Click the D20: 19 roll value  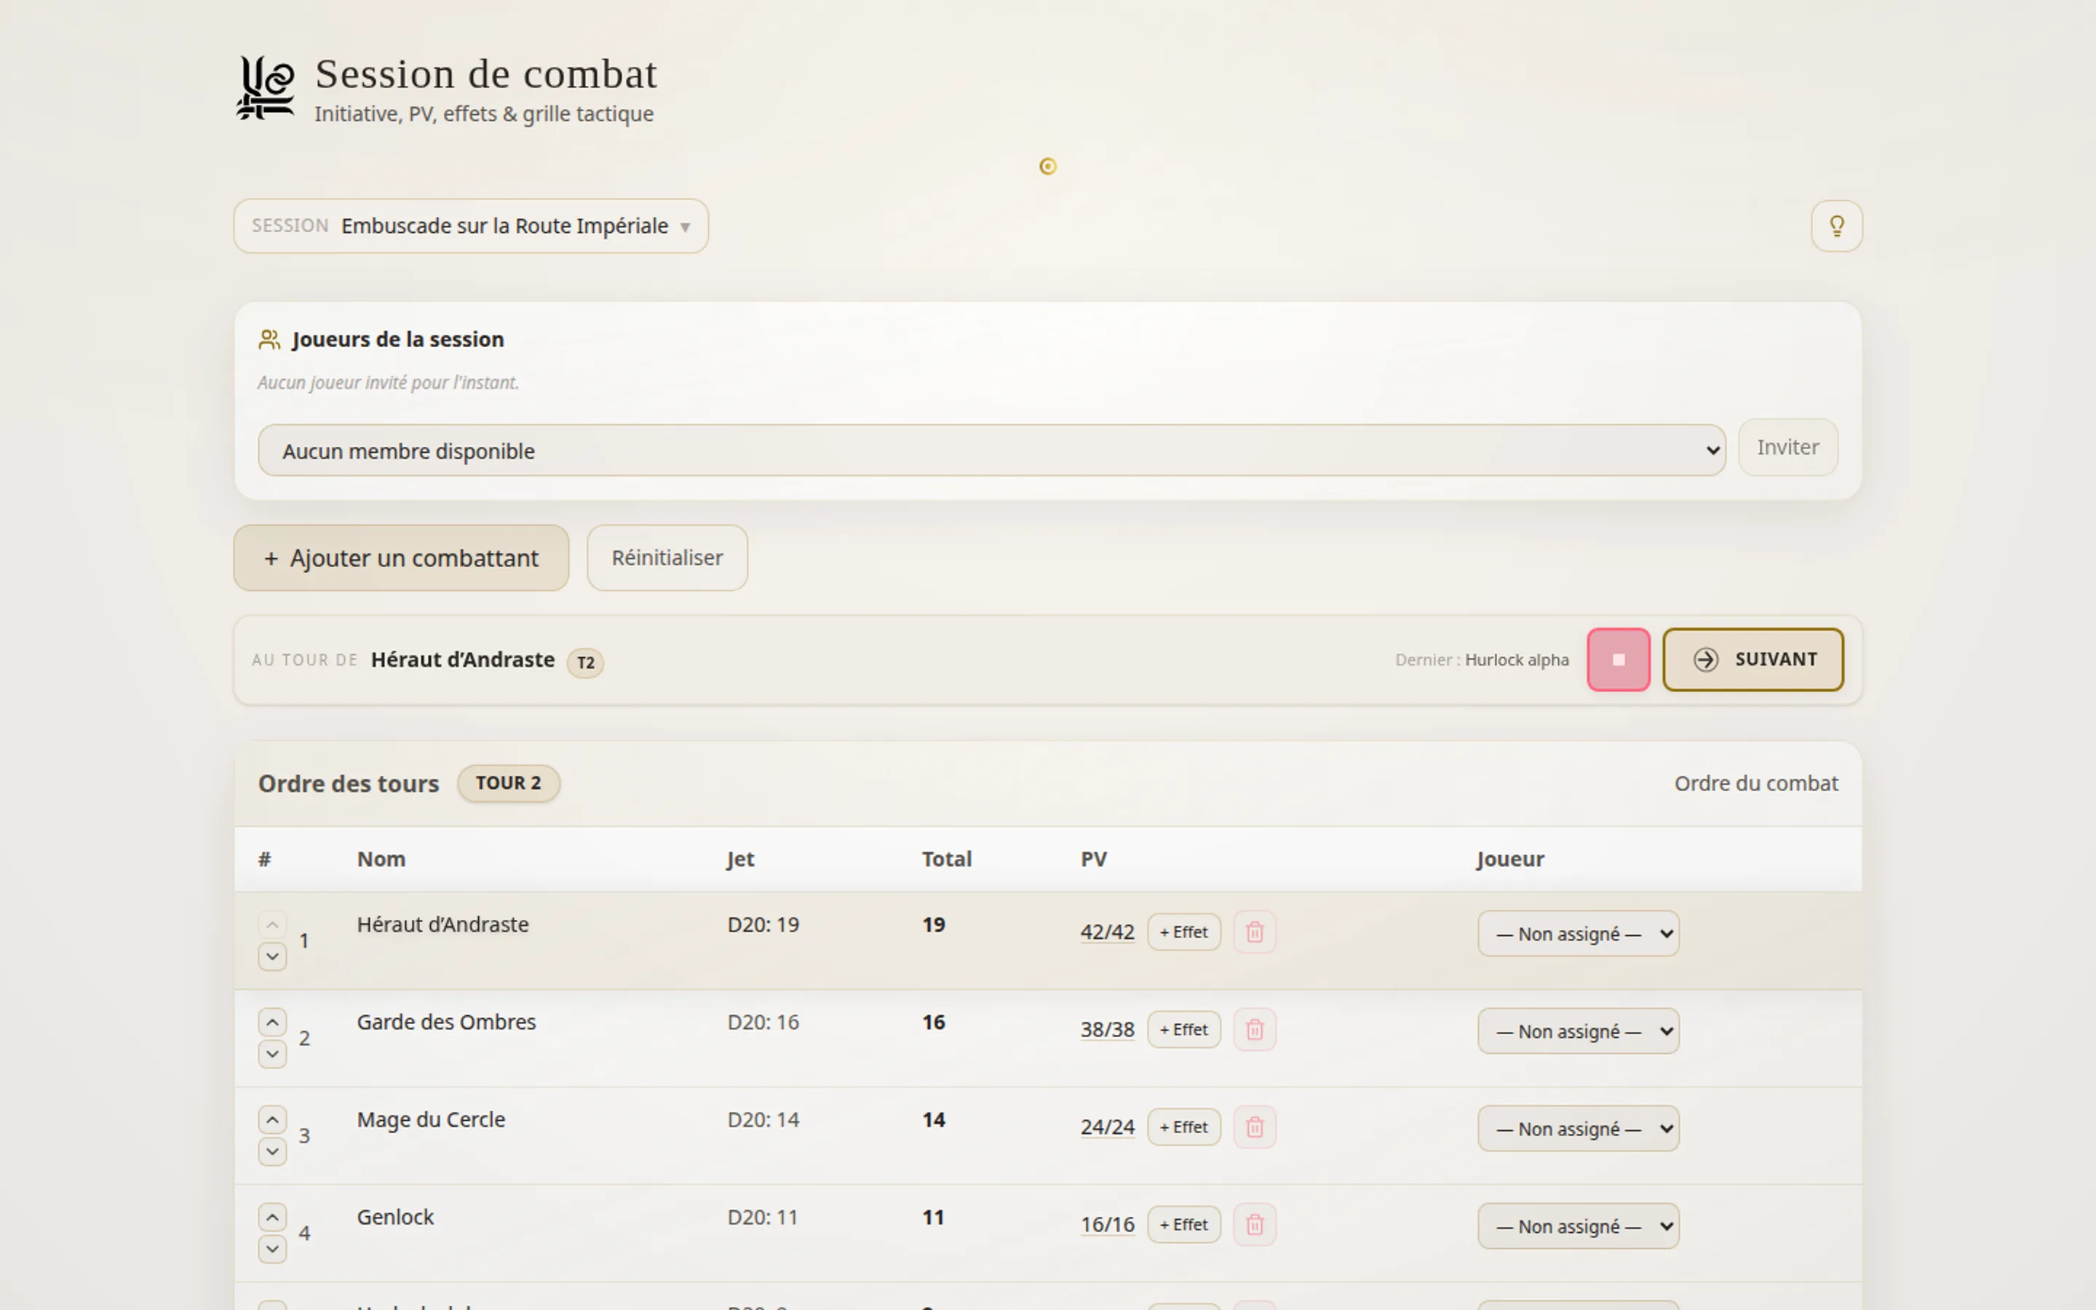[763, 924]
